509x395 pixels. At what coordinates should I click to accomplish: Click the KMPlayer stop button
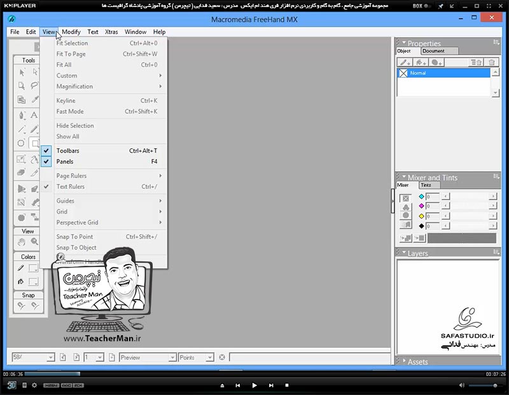[287, 385]
